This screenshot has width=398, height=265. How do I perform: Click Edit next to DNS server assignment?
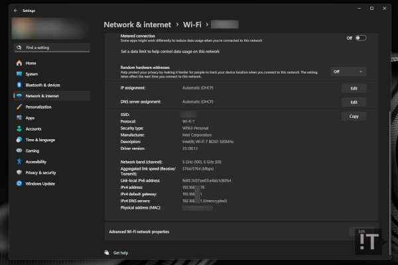pyautogui.click(x=354, y=102)
